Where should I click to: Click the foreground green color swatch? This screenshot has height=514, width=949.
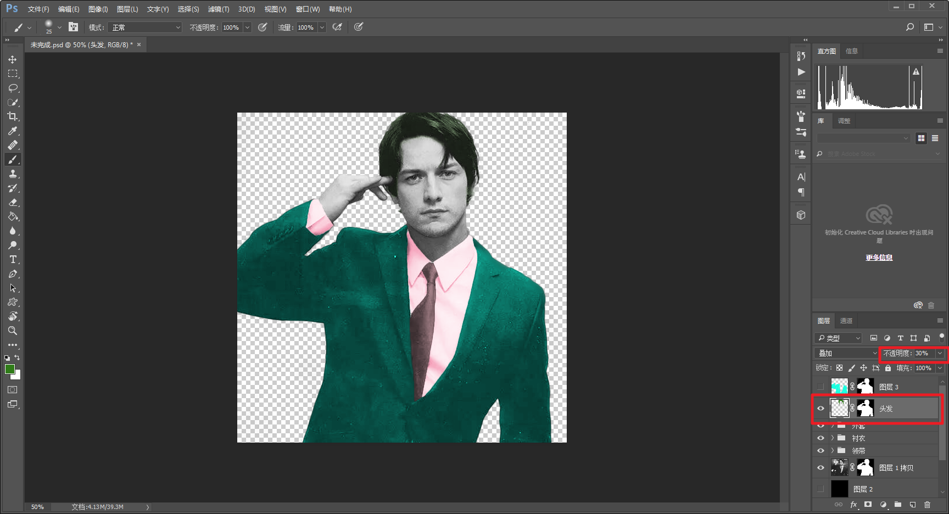pyautogui.click(x=10, y=369)
